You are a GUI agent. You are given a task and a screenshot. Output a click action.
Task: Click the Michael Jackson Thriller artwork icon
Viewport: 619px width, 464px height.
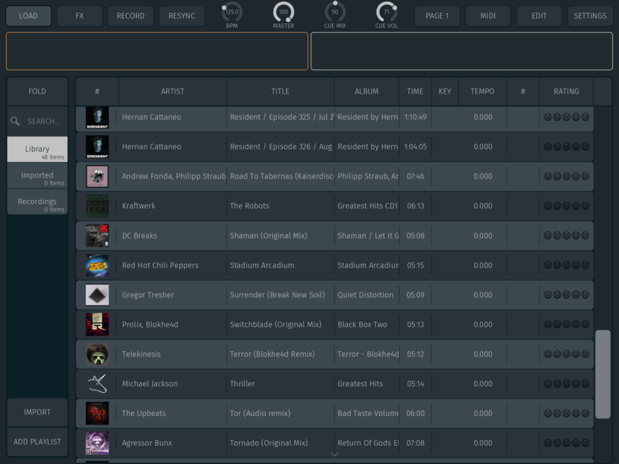97,384
